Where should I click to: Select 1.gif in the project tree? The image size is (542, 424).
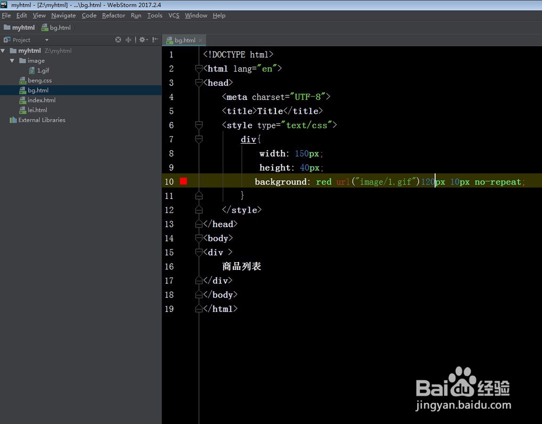click(43, 70)
